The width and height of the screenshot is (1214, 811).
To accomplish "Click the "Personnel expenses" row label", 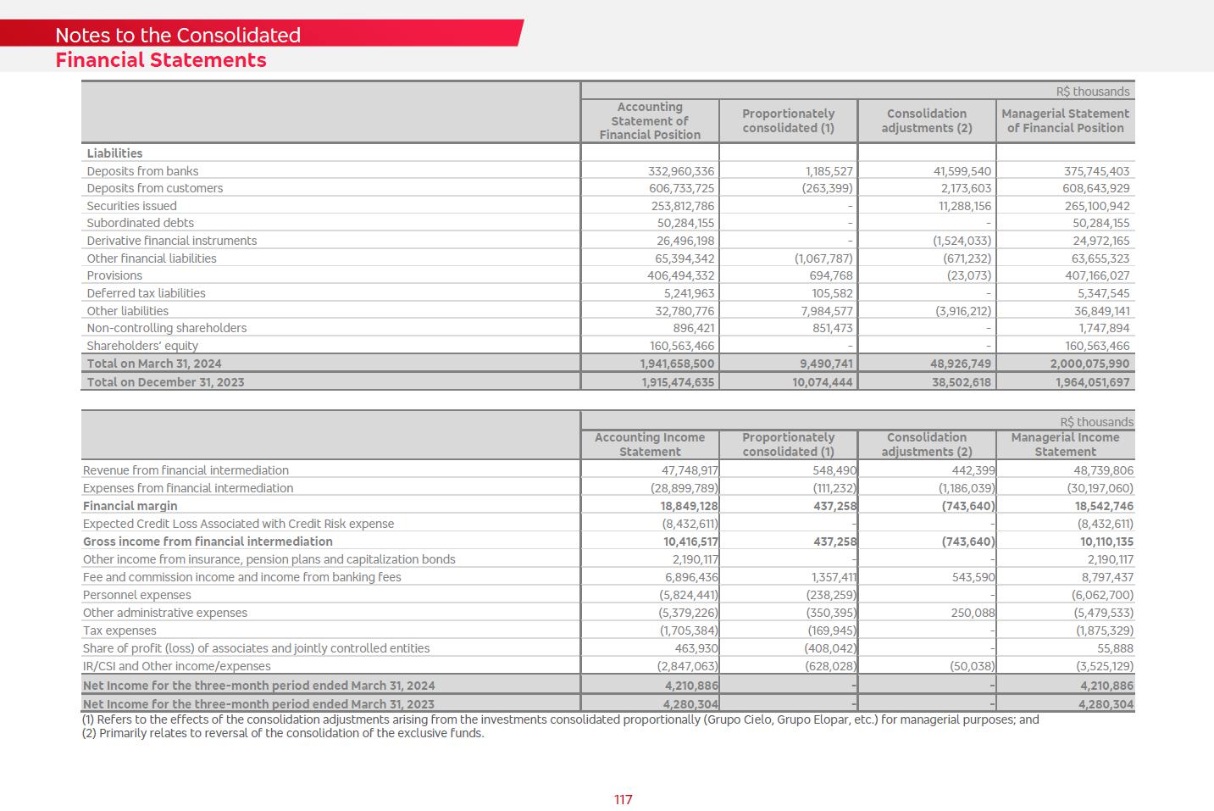I will pyautogui.click(x=137, y=595).
